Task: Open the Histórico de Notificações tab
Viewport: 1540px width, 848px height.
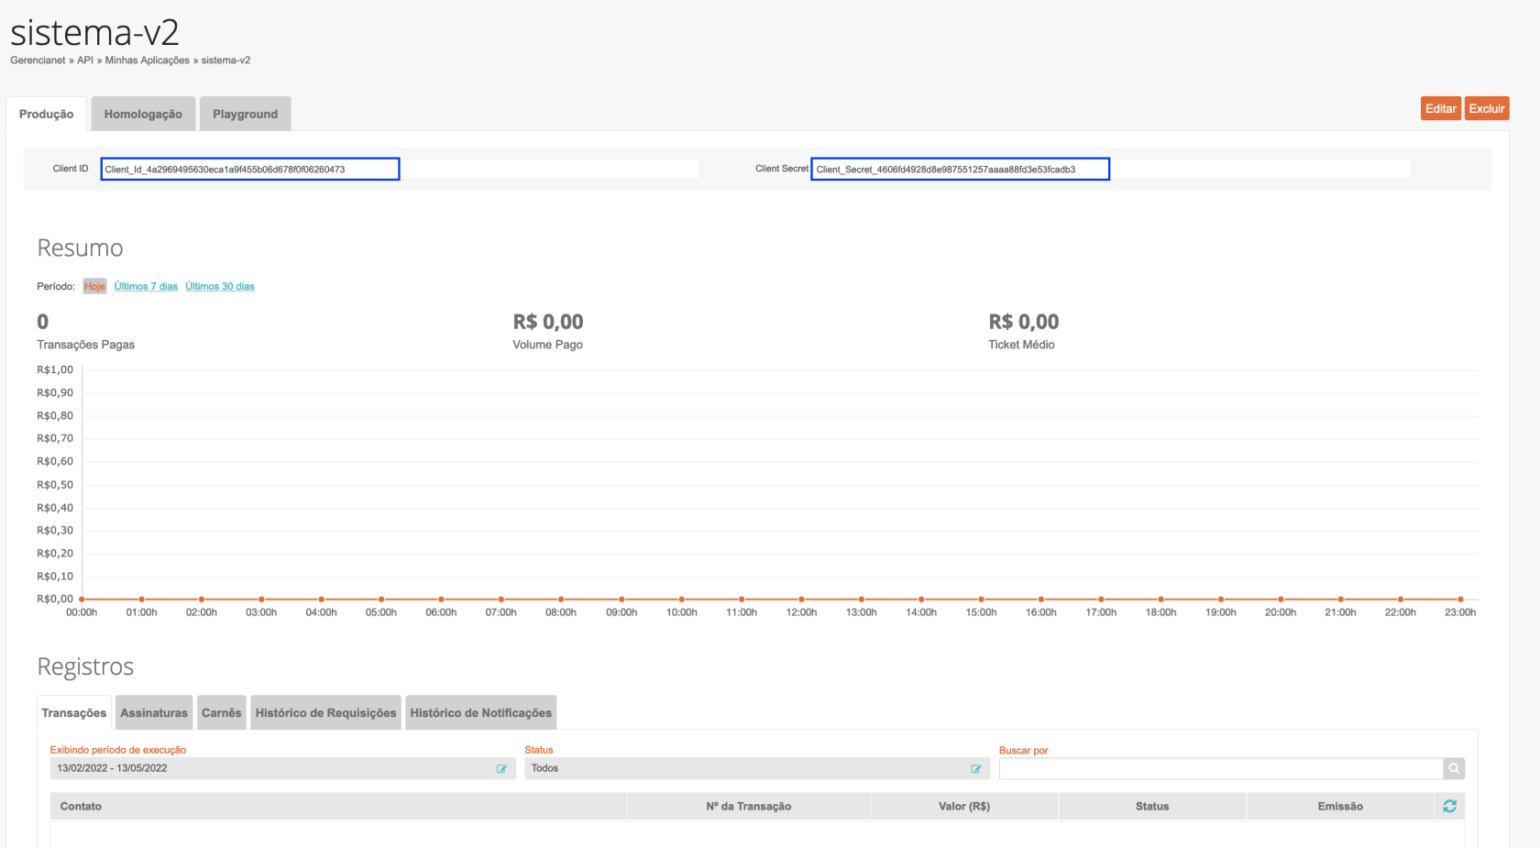Action: (x=481, y=712)
